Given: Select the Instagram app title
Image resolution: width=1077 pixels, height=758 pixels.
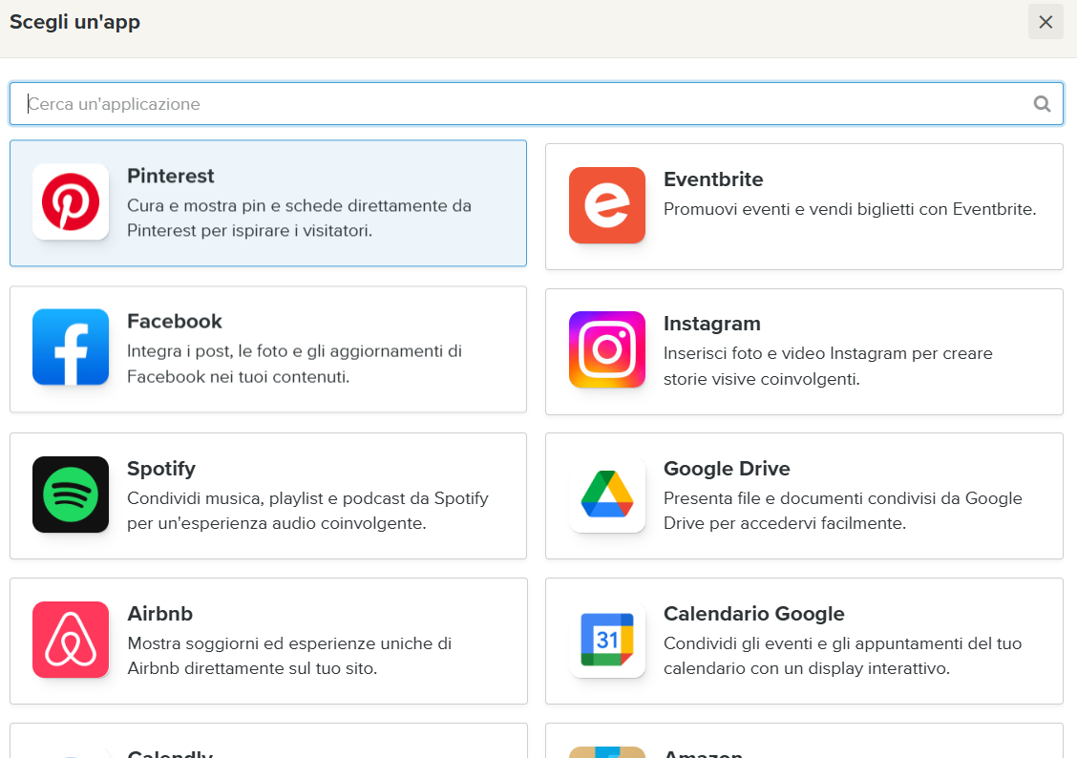Looking at the screenshot, I should pos(711,324).
